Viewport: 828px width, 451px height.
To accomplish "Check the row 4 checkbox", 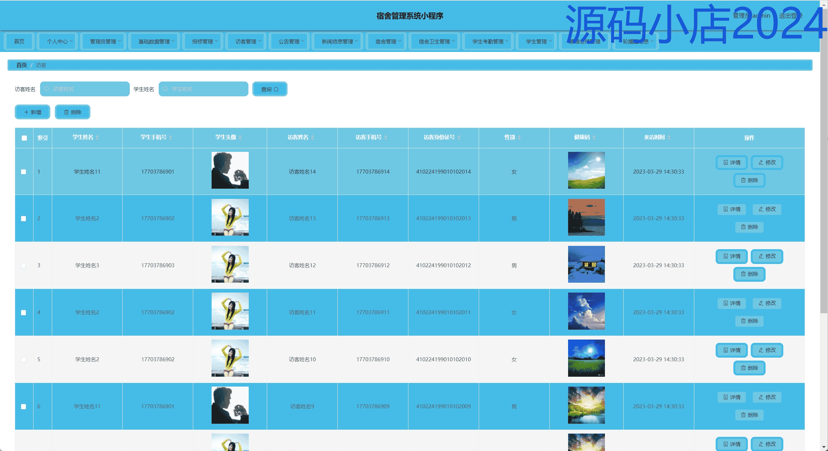I will point(24,313).
